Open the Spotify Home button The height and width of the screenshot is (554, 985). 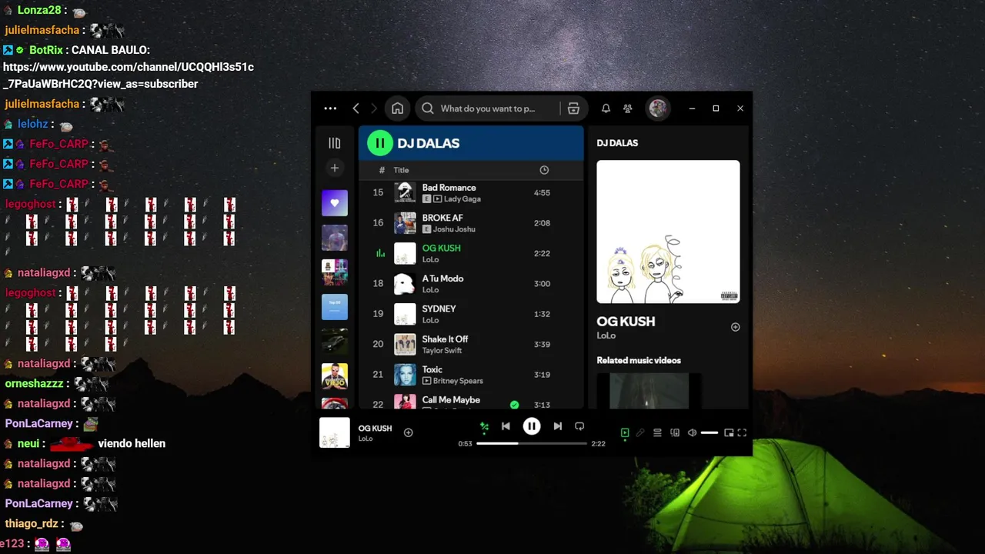tap(397, 108)
